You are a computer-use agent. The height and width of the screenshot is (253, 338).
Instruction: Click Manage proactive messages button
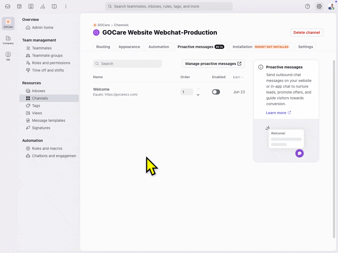tap(213, 64)
